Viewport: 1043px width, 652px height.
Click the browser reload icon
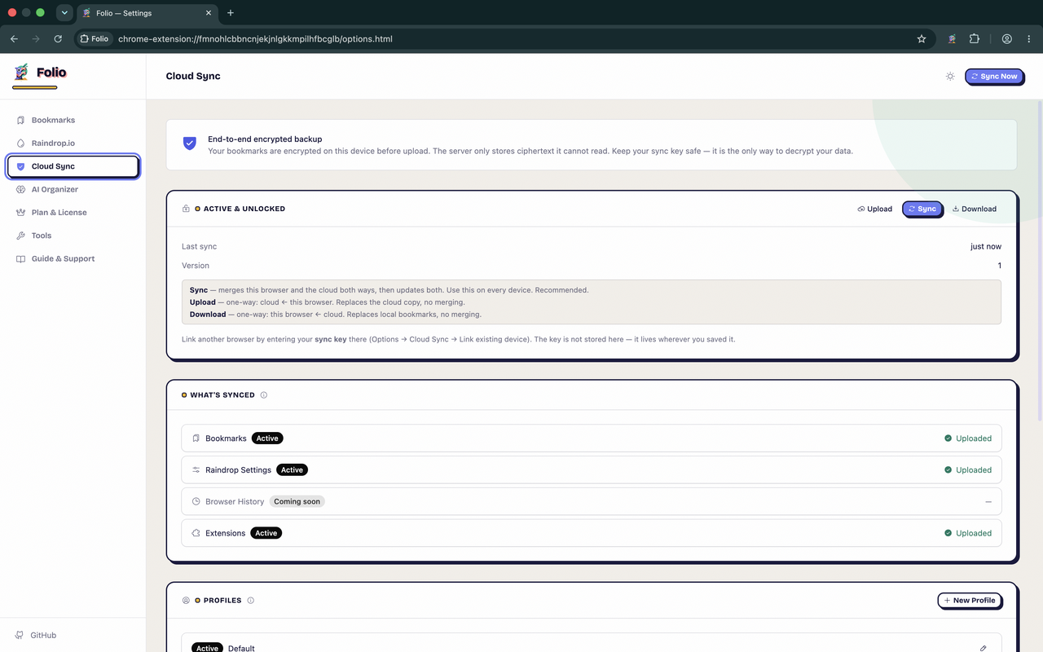58,38
